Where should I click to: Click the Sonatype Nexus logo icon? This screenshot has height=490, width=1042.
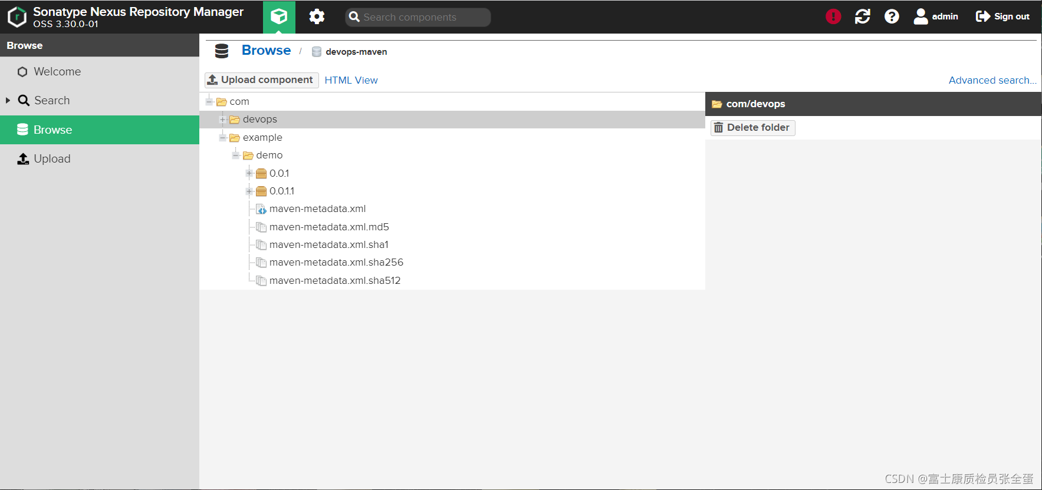point(17,16)
